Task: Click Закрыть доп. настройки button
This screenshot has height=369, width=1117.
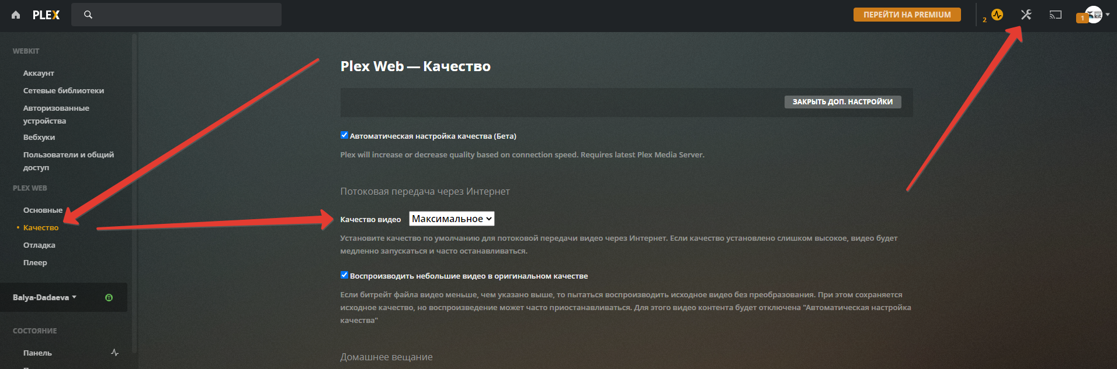Action: click(x=842, y=102)
